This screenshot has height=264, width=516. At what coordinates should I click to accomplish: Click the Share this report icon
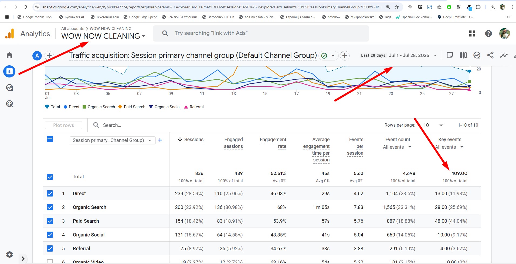[x=490, y=55]
